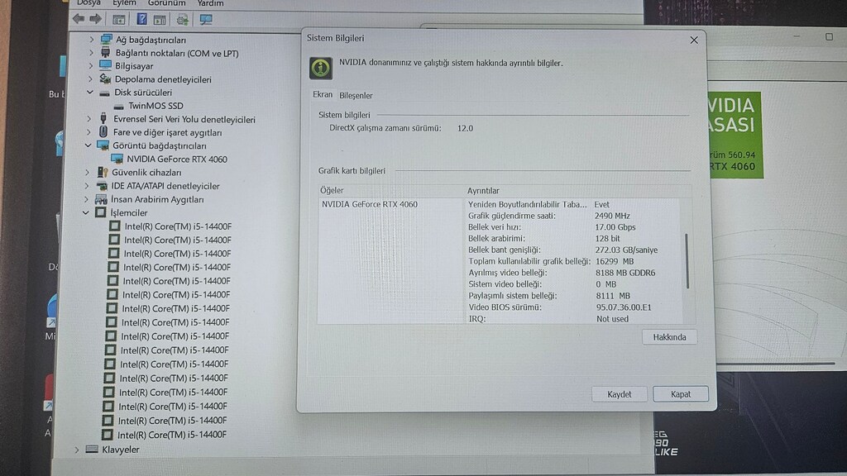The width and height of the screenshot is (847, 476).
Task: Collapse the İşlemciler node
Action: click(86, 212)
